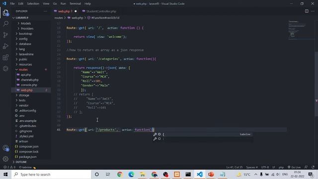The width and height of the screenshot is (318, 179).
Task: Open volume control in system tray
Action: click(278, 175)
